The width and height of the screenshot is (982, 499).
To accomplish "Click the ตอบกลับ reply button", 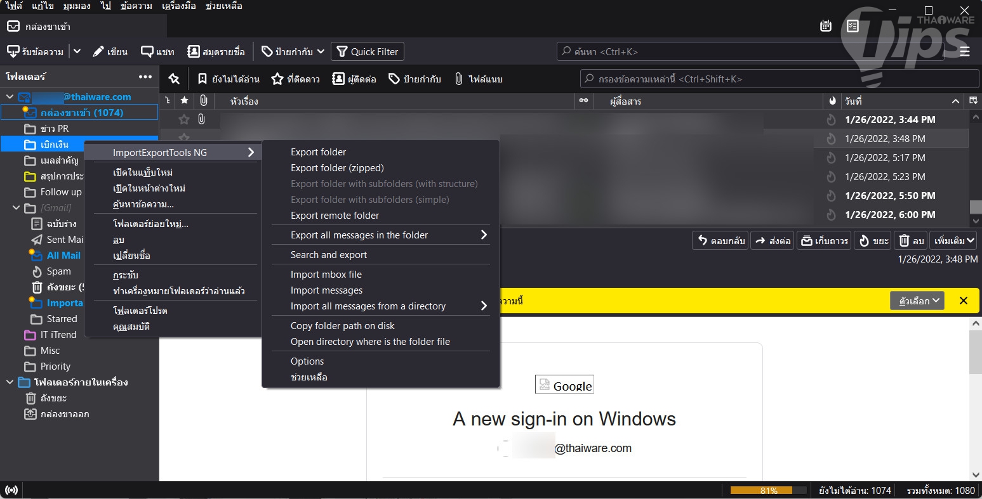I will (721, 240).
